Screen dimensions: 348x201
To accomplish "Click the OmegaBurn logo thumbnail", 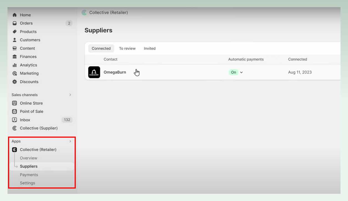I will (x=94, y=72).
